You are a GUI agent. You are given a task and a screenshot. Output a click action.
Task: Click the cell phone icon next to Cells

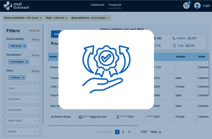click(x=174, y=46)
